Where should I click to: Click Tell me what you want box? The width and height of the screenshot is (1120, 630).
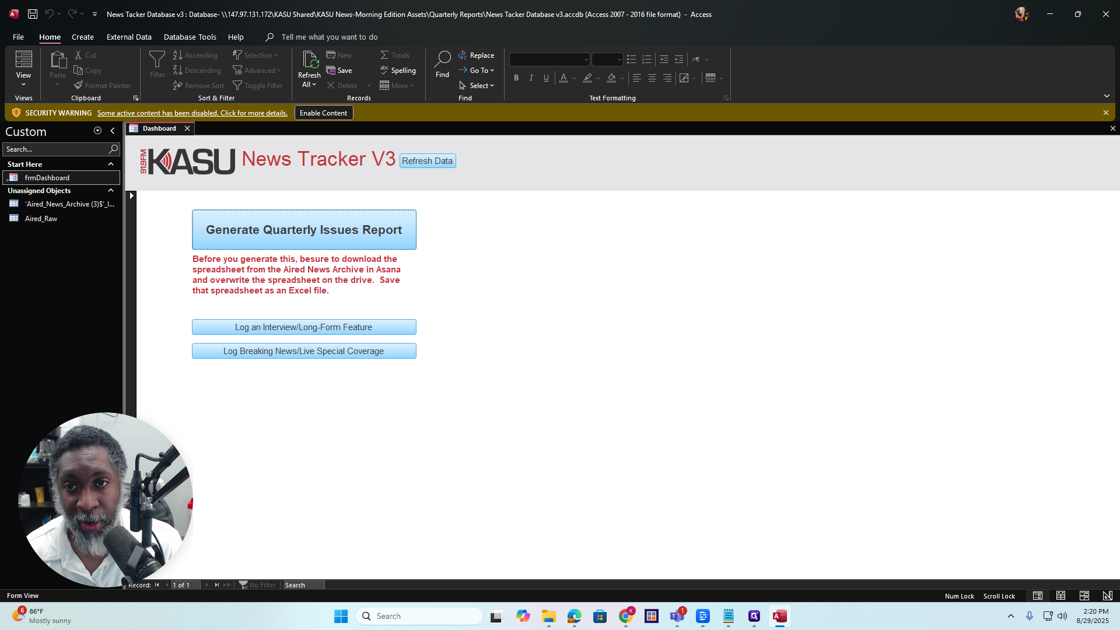330,37
